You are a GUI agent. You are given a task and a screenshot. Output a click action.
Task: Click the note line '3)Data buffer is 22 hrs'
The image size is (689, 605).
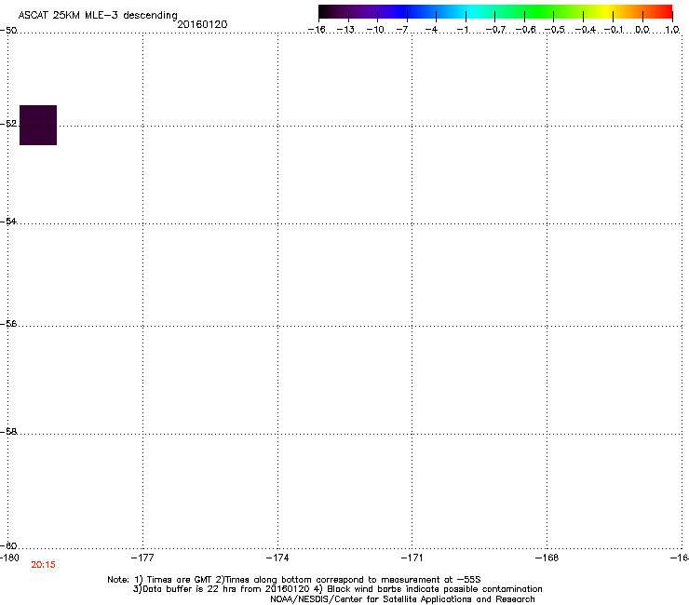337,589
